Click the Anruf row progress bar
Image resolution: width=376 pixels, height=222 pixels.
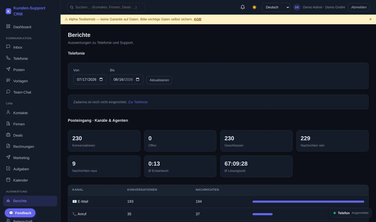(262, 214)
